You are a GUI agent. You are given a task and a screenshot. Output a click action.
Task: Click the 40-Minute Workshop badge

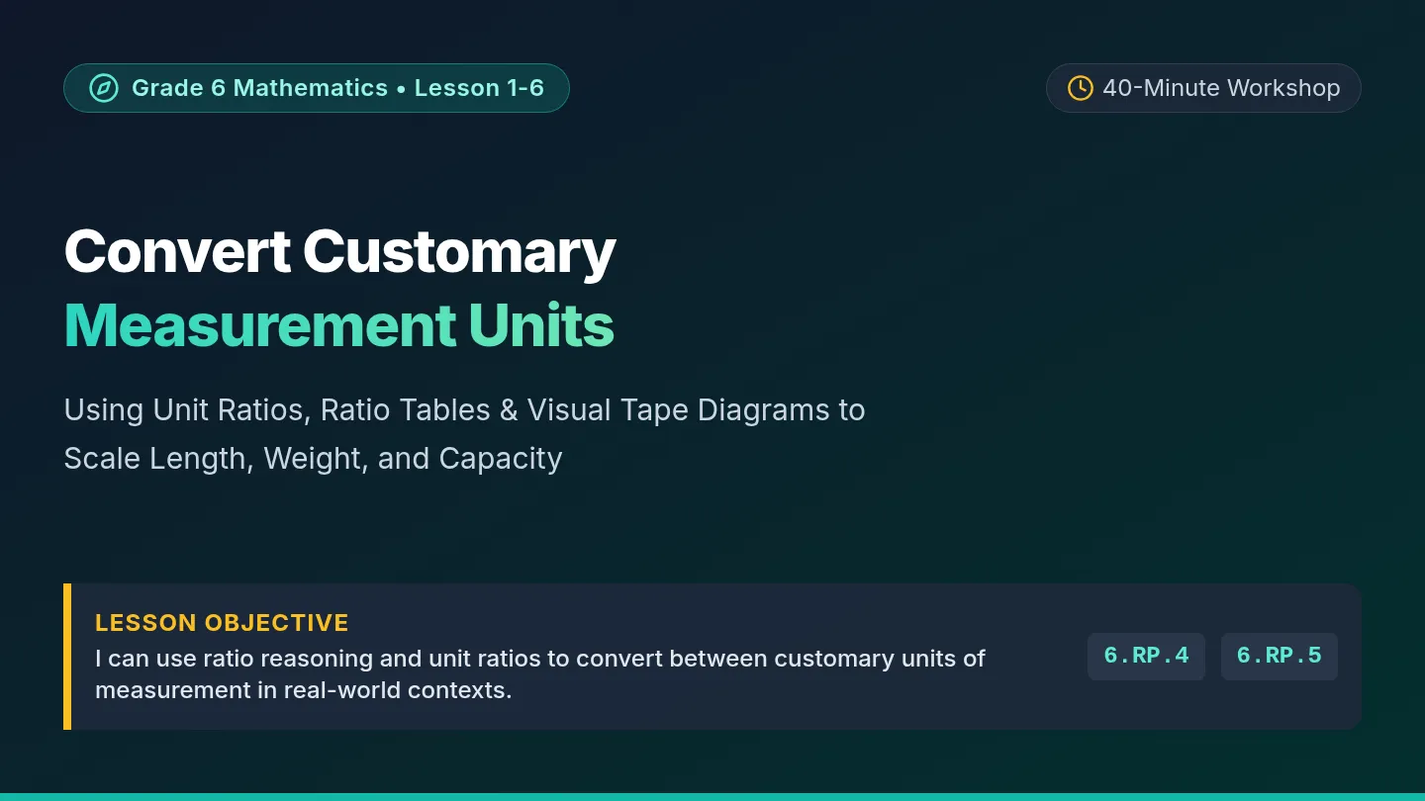point(1203,88)
